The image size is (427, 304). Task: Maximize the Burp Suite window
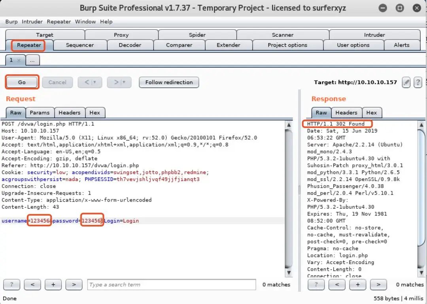(399, 8)
